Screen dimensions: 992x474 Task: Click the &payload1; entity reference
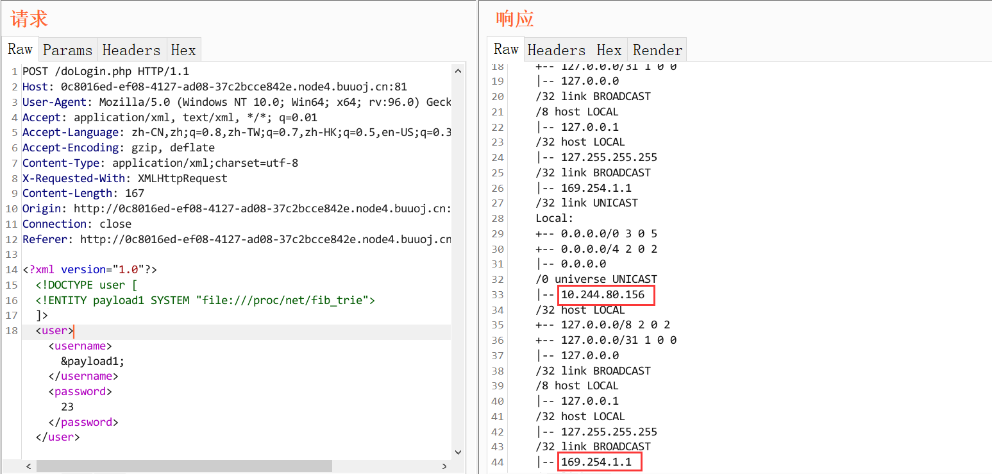[x=93, y=361]
